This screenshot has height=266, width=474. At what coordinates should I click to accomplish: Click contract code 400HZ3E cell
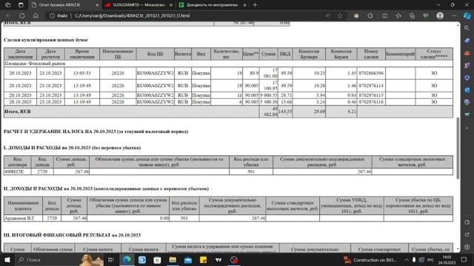pos(17,171)
